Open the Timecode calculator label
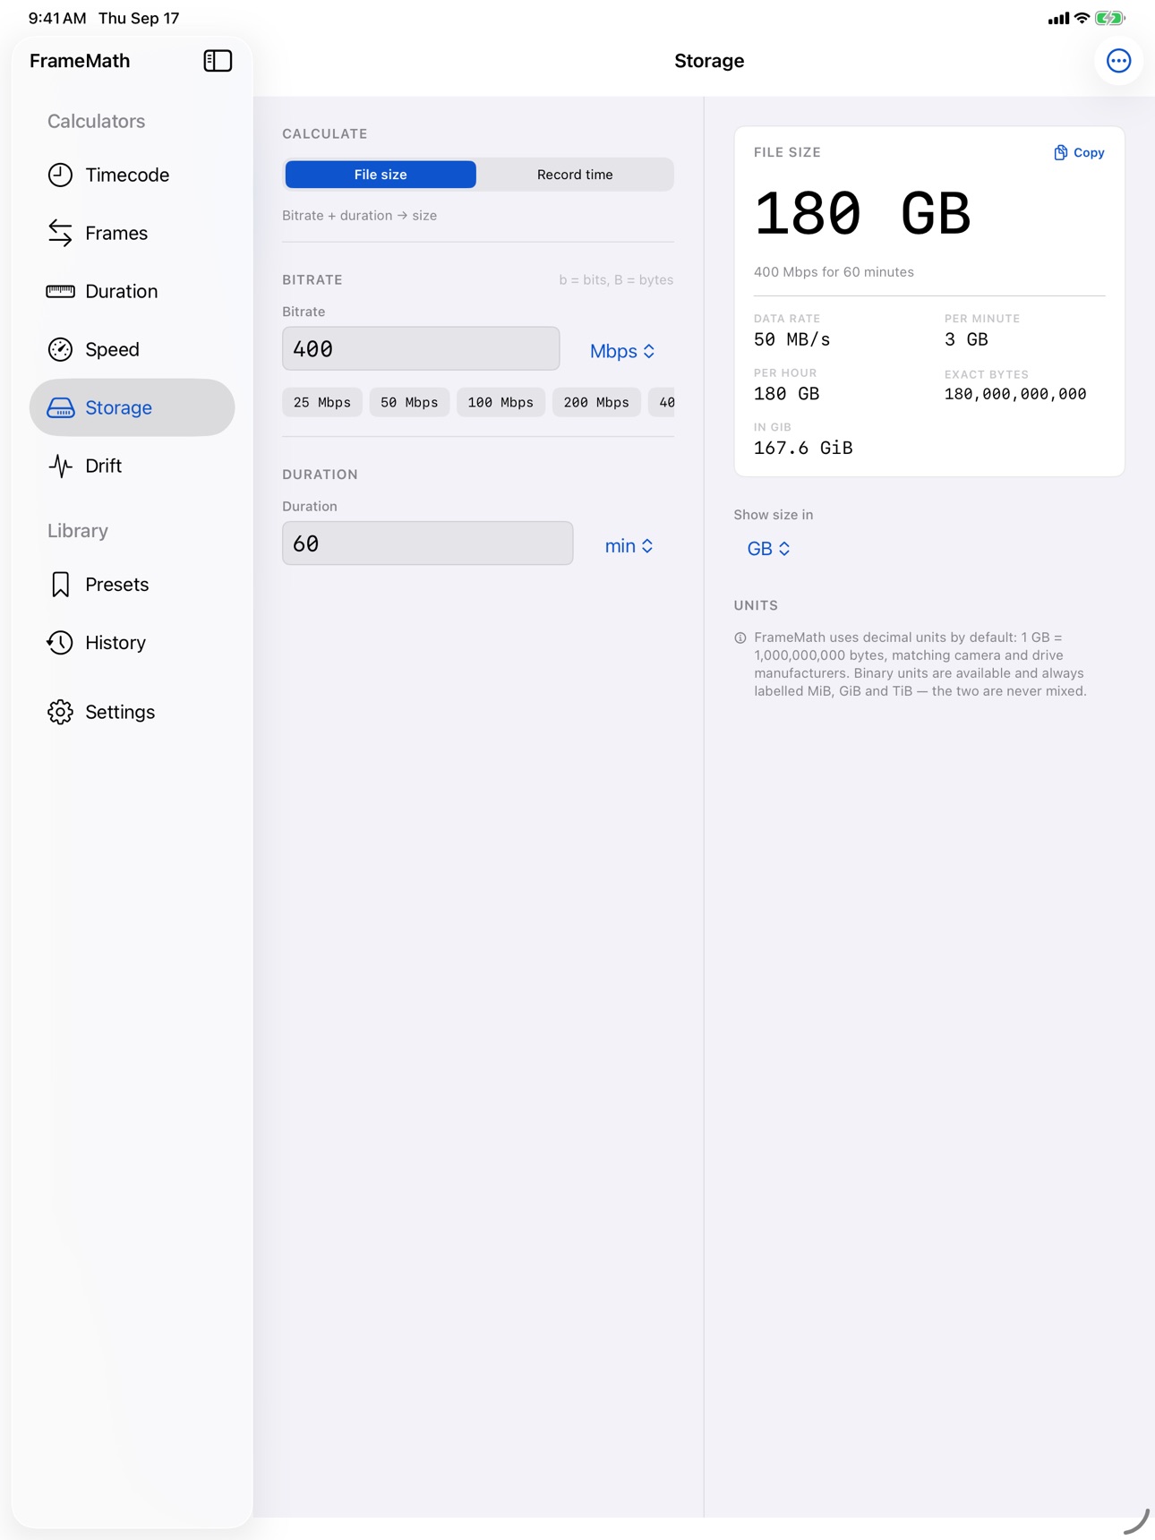This screenshot has width=1155, height=1540. point(127,175)
